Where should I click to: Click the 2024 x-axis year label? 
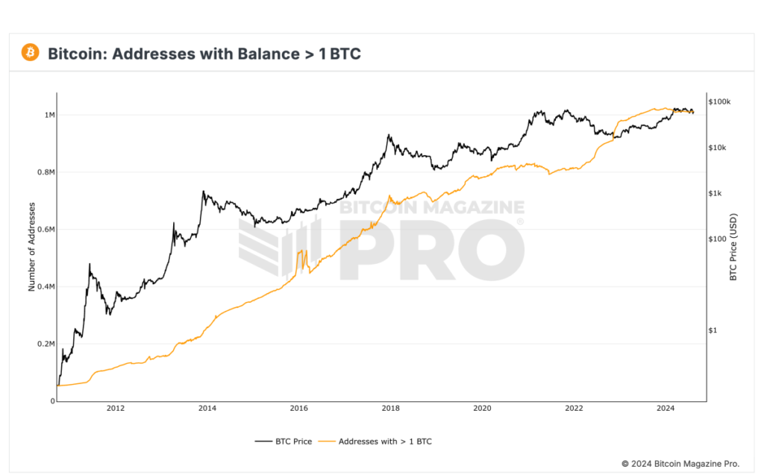(666, 408)
